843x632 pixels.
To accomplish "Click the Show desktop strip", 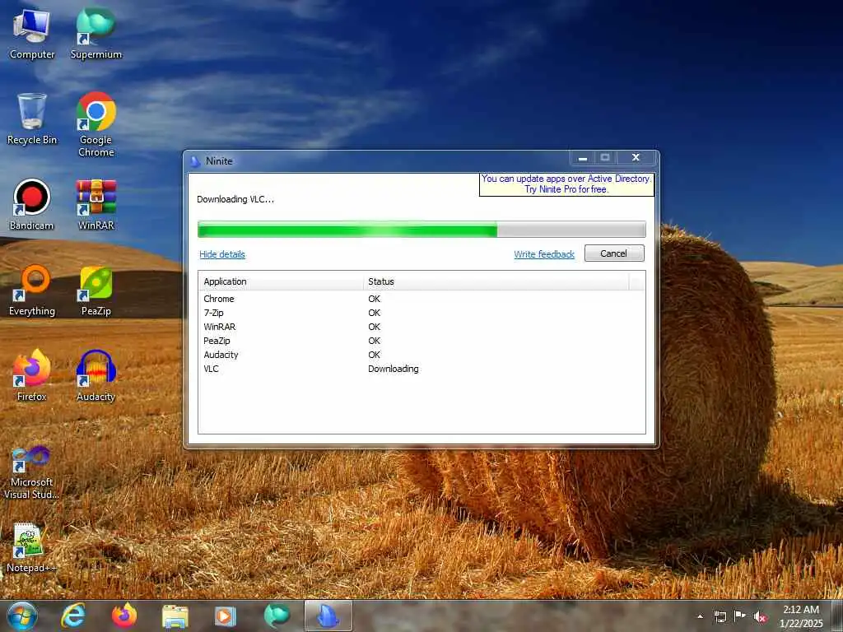I will (838, 616).
